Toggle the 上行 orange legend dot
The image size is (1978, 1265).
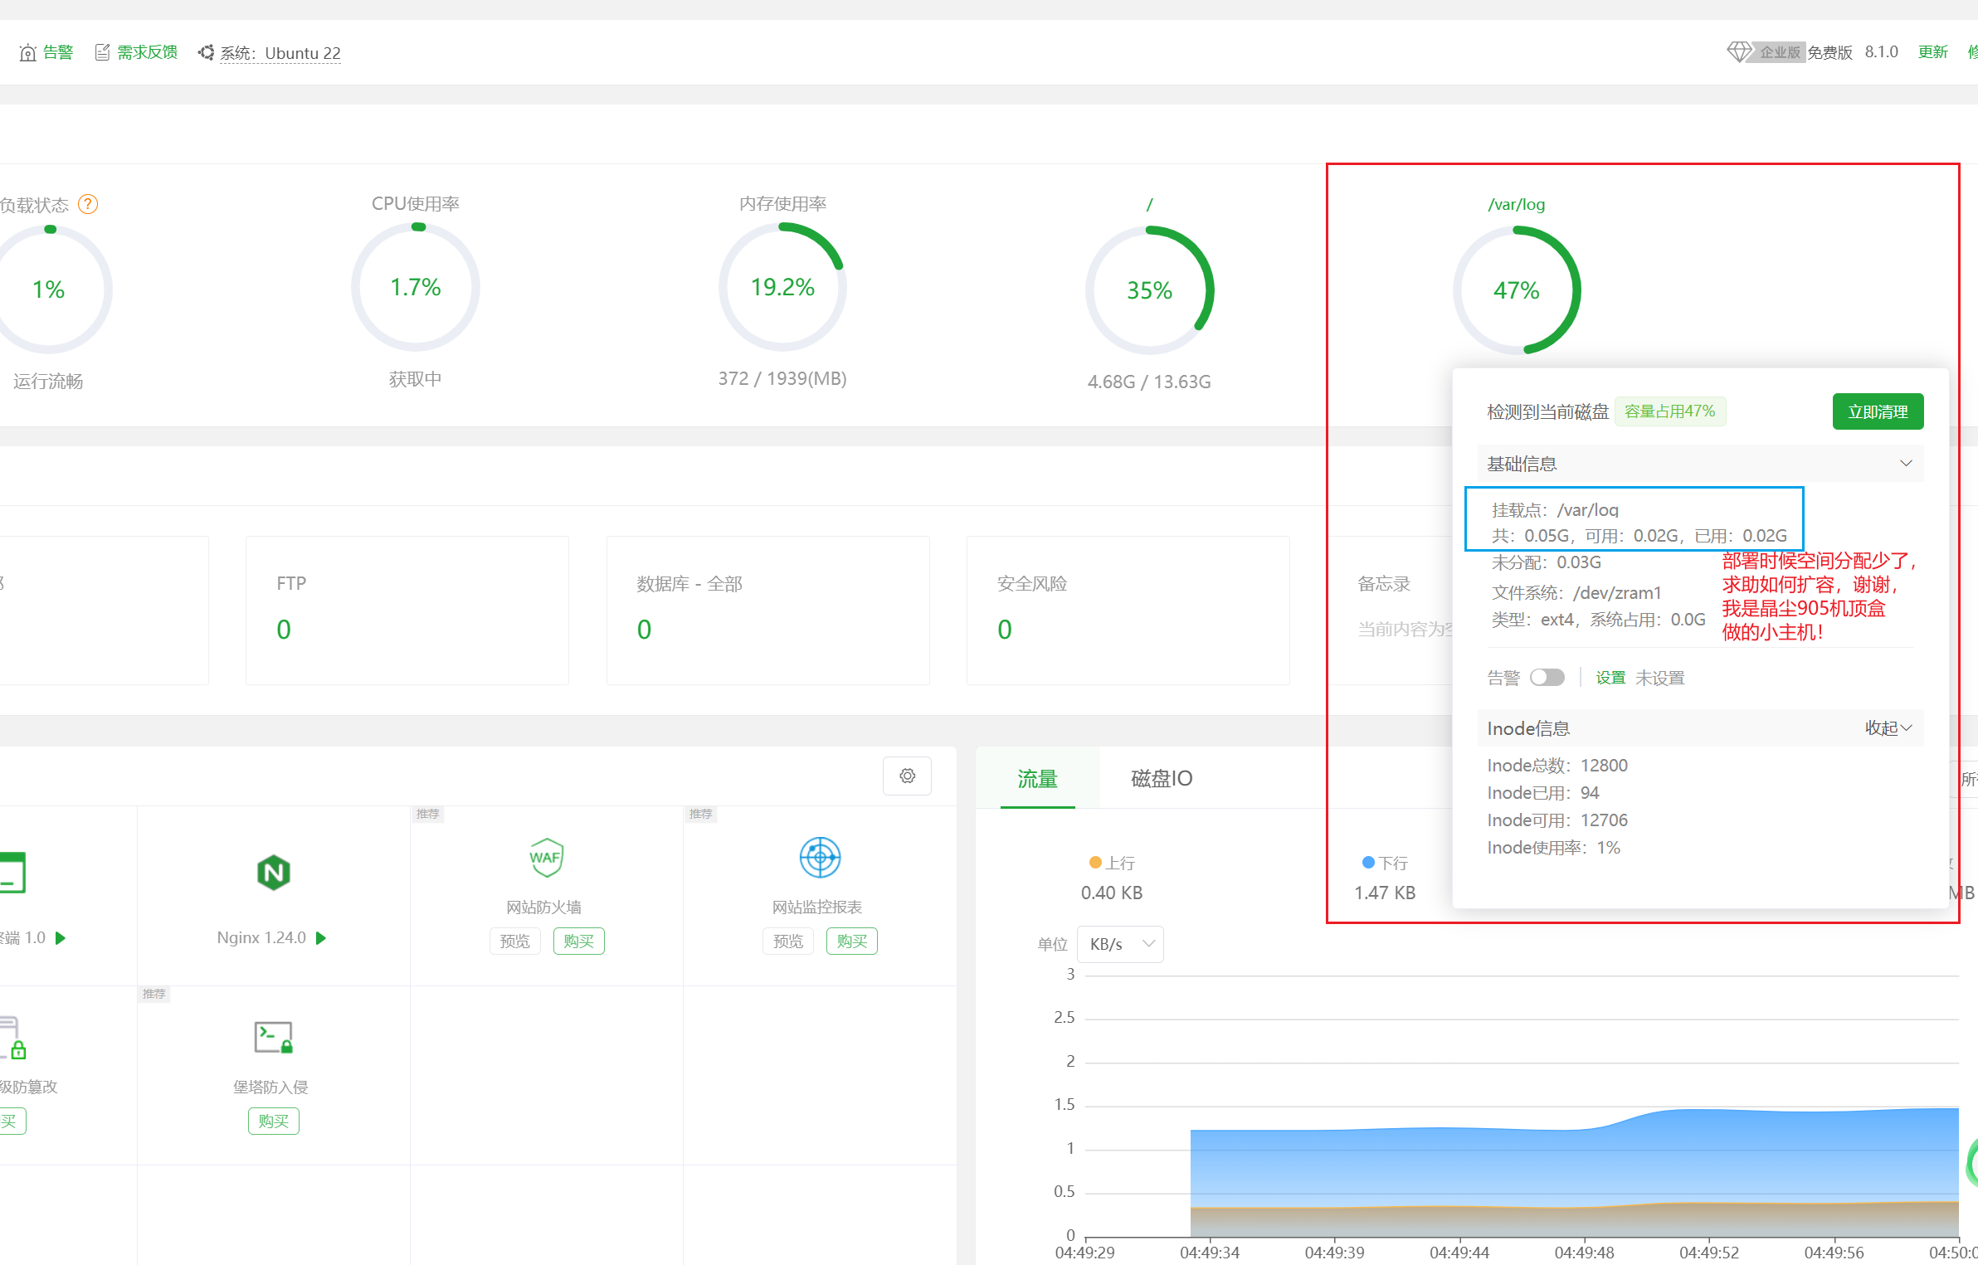click(x=1094, y=863)
